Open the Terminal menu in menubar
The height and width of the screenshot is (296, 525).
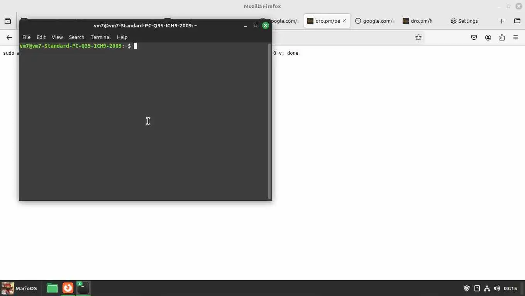[x=100, y=37]
